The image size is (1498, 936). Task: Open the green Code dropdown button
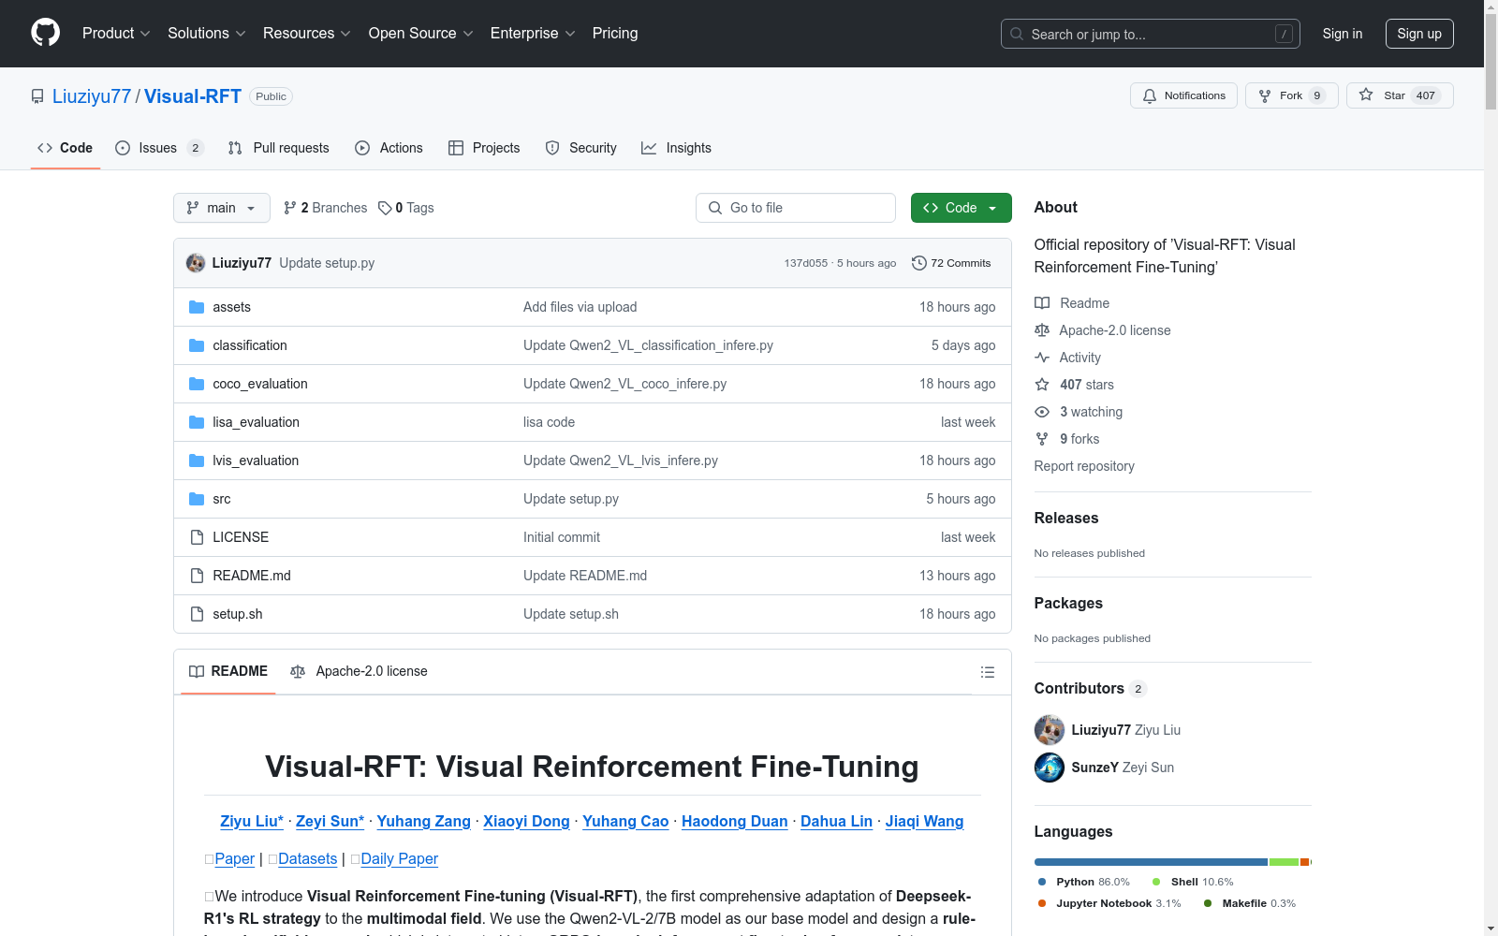[961, 208]
